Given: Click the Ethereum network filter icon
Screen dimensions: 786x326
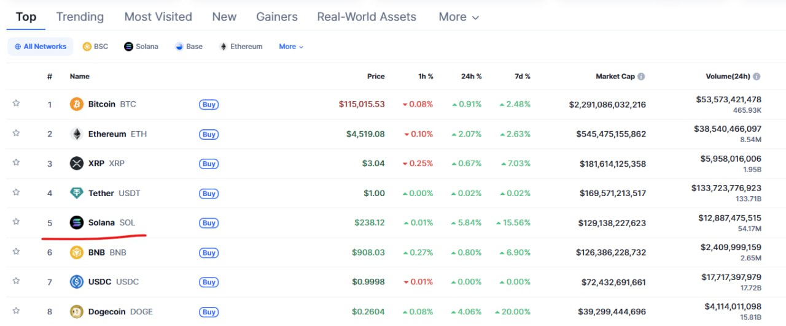Looking at the screenshot, I should click(224, 47).
